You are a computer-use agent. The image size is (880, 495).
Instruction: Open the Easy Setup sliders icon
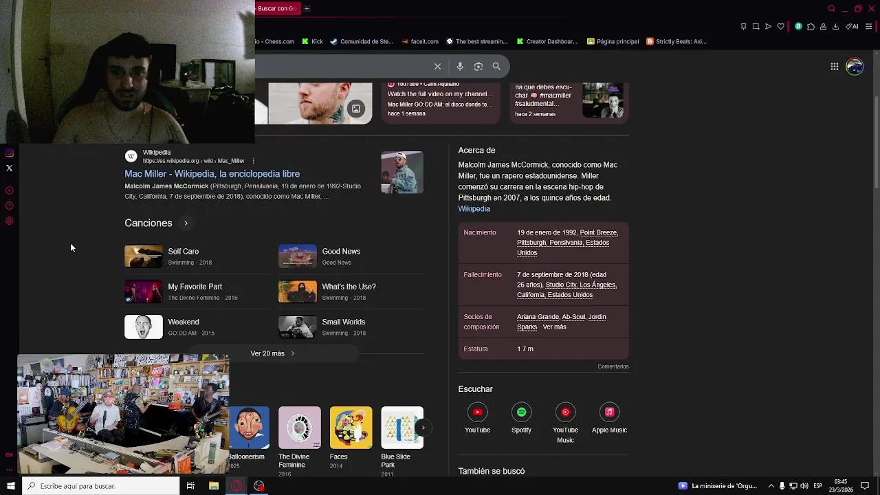[868, 27]
